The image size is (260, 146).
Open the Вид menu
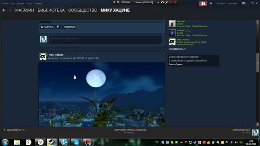(x=13, y=4)
